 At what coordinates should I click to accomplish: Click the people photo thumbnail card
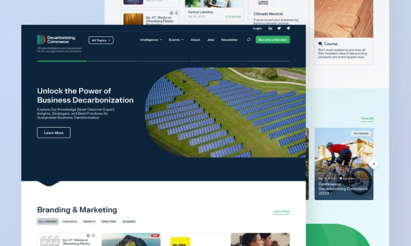coord(260,239)
